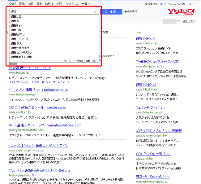This screenshot has height=184, width=201.
Task: Open the メンズファッション sublink
Action: (x=19, y=82)
